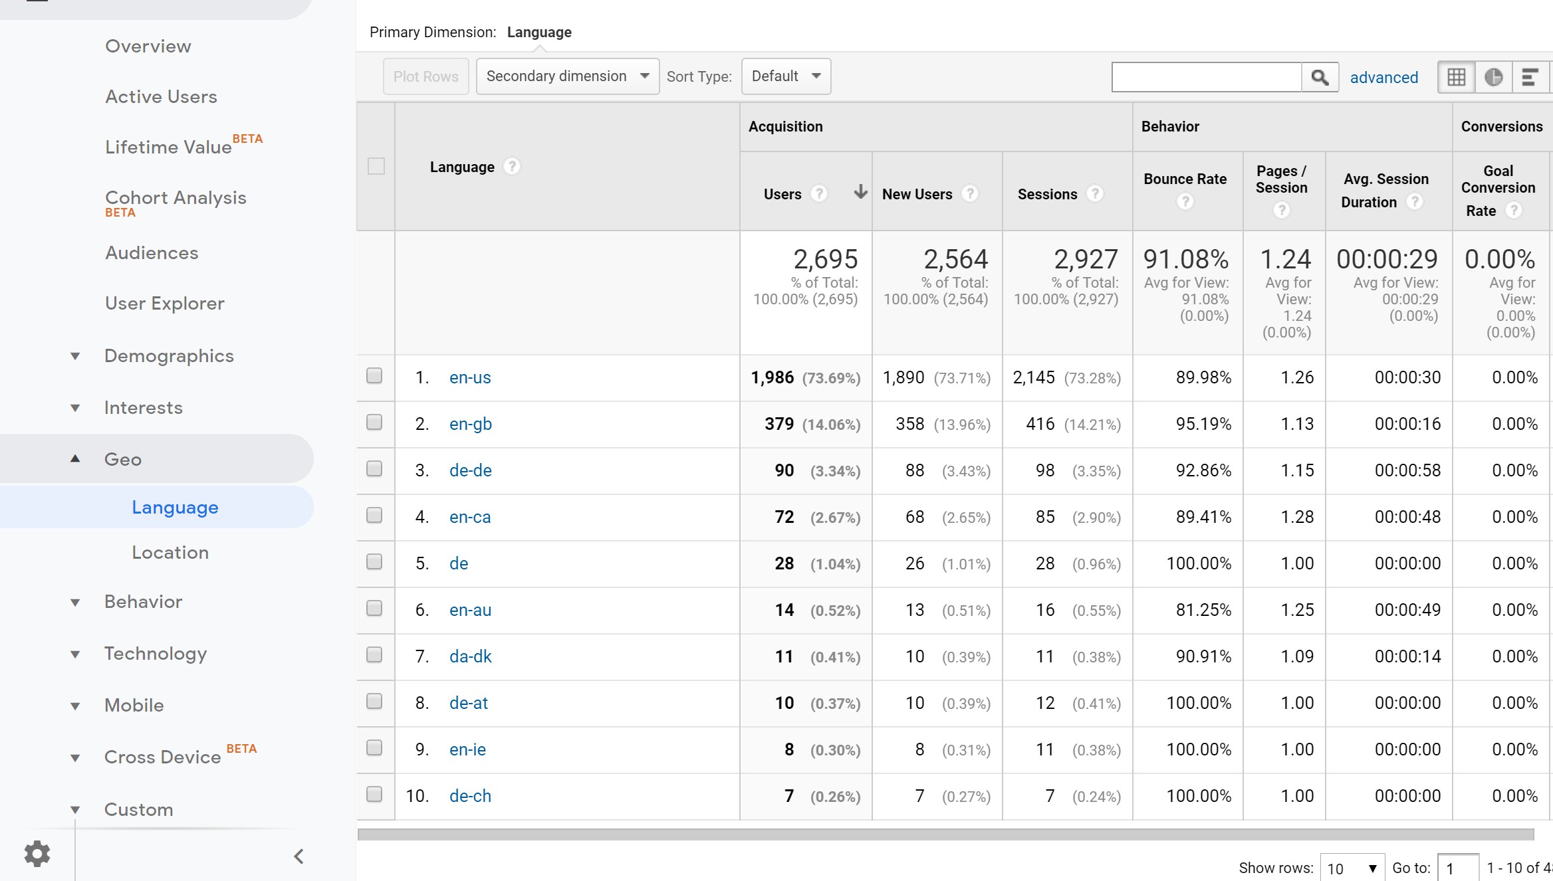Open the en-ca language link
Image resolution: width=1553 pixels, height=881 pixels.
[470, 517]
